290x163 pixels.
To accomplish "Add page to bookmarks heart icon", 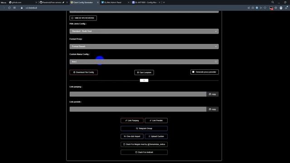I will pos(265,8).
